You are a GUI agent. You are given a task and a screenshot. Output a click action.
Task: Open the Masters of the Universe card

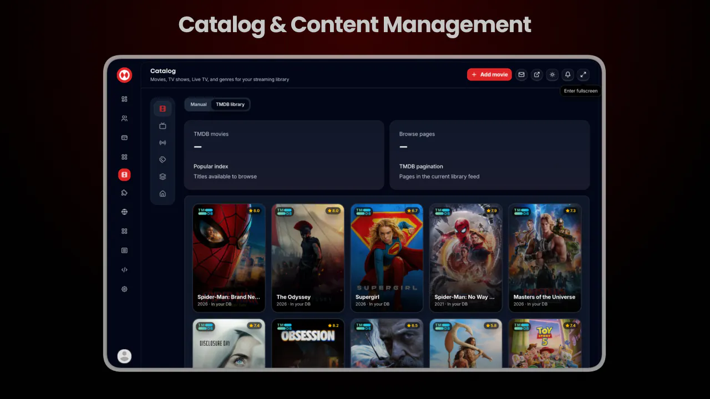click(545, 258)
